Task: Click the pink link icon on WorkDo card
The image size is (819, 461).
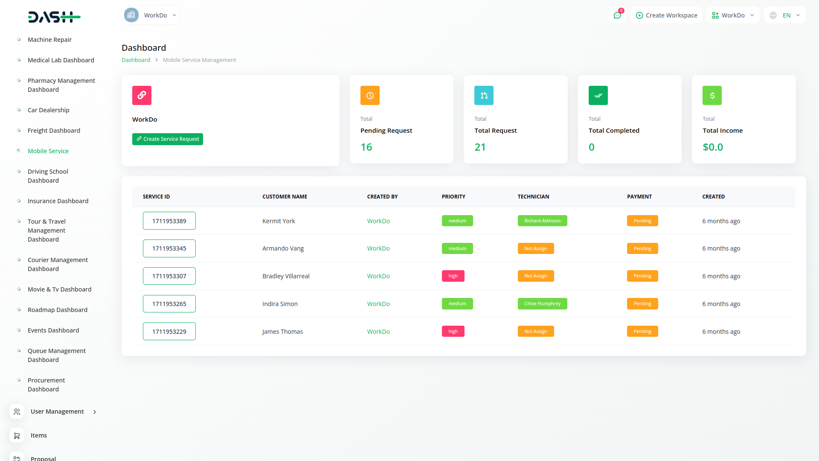Action: click(x=142, y=95)
